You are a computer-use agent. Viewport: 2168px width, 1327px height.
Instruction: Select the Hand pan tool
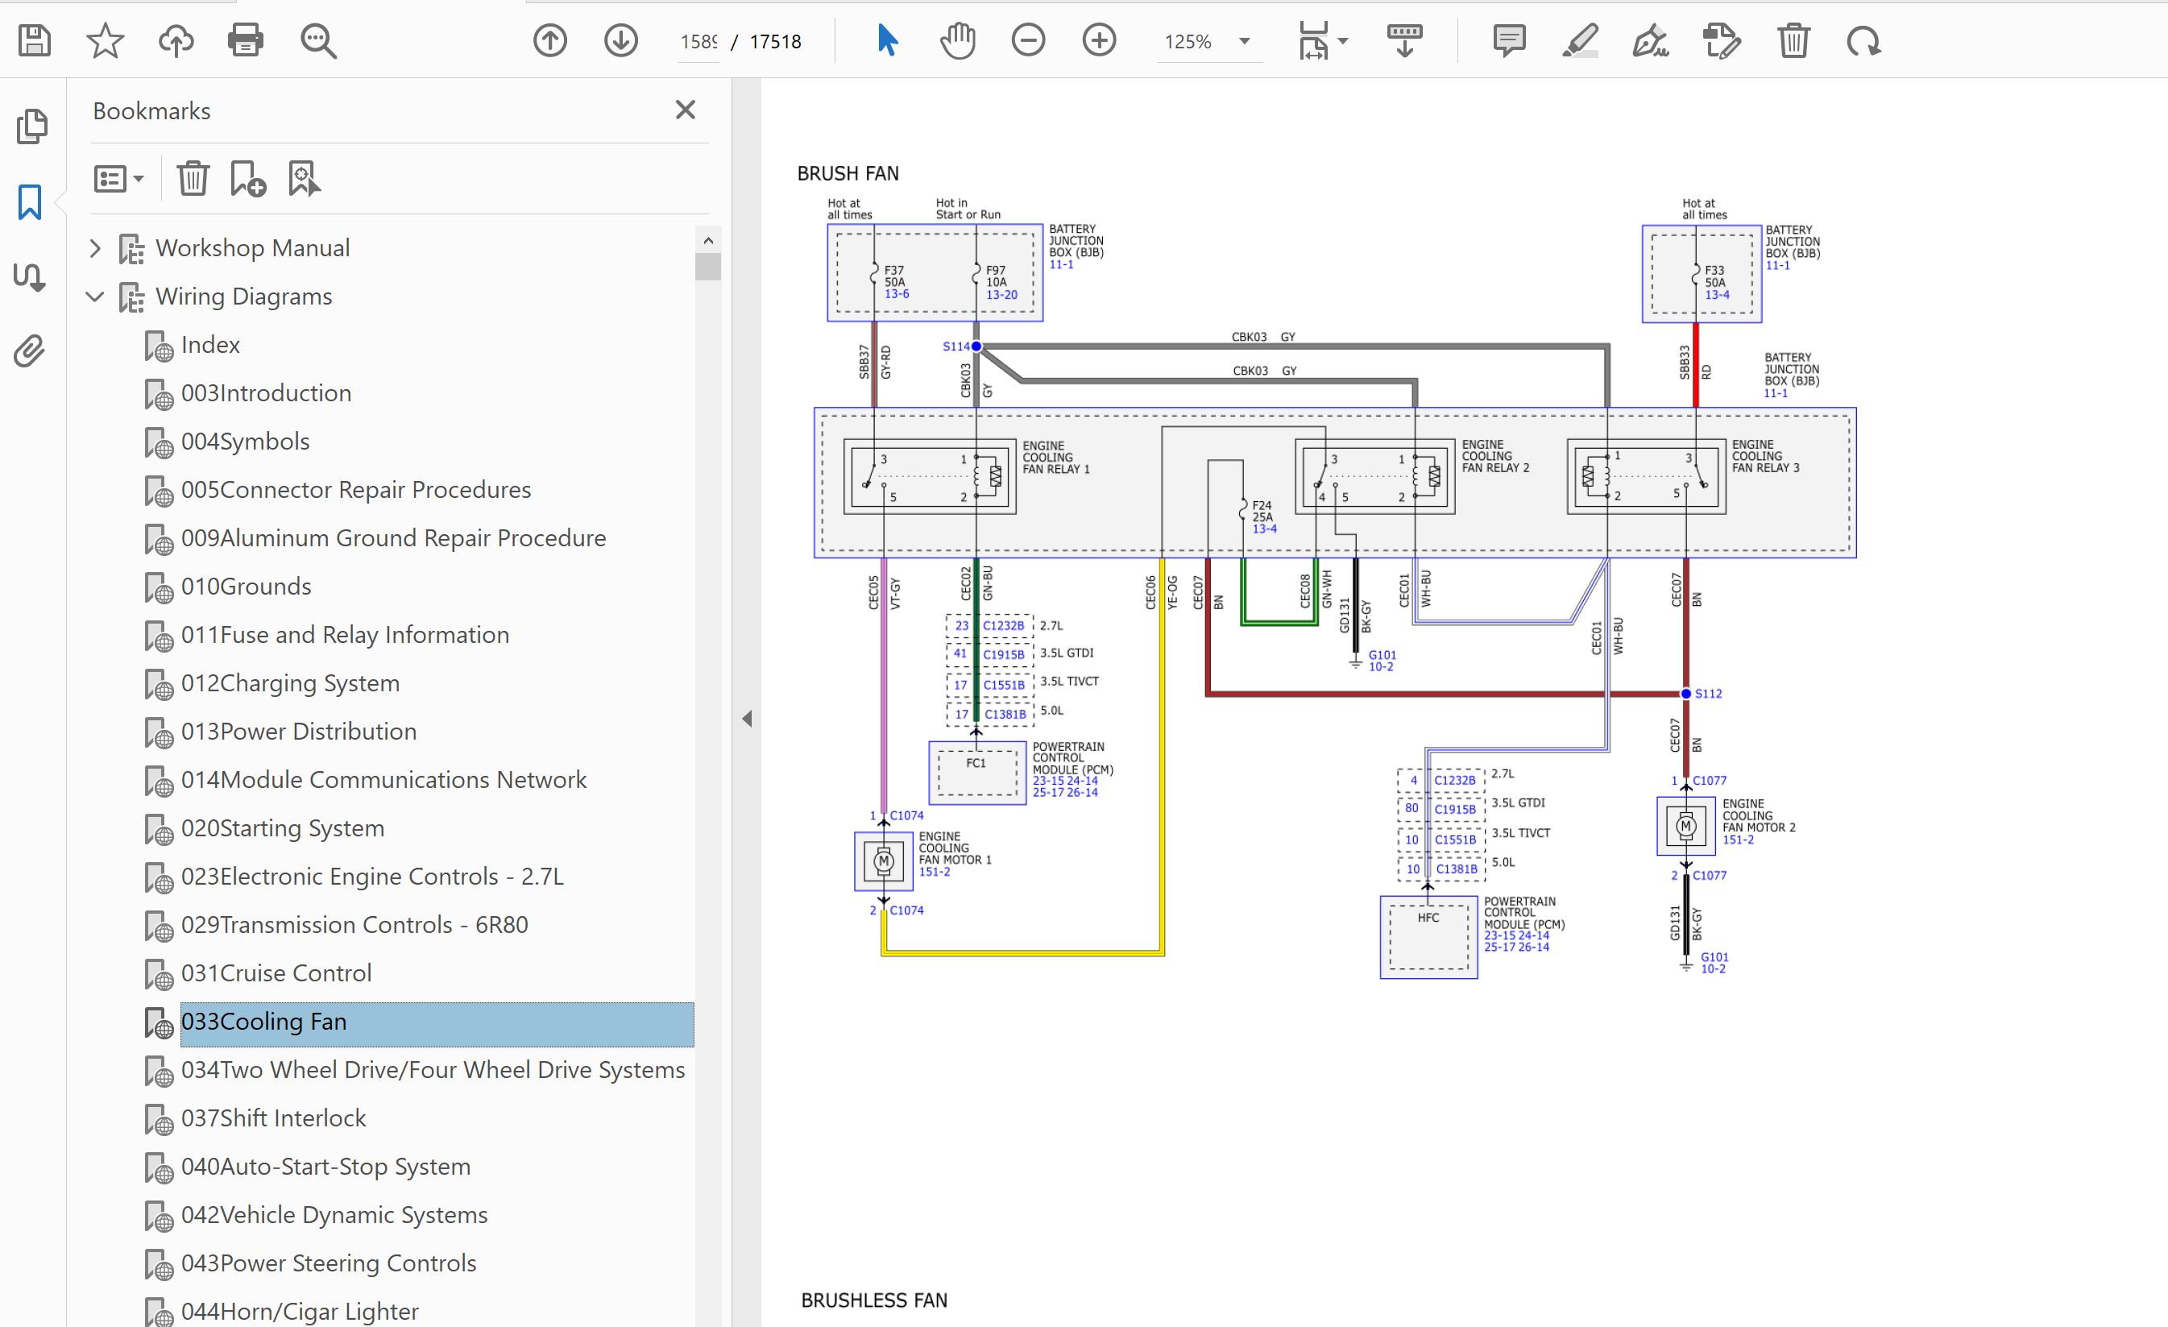pyautogui.click(x=957, y=40)
